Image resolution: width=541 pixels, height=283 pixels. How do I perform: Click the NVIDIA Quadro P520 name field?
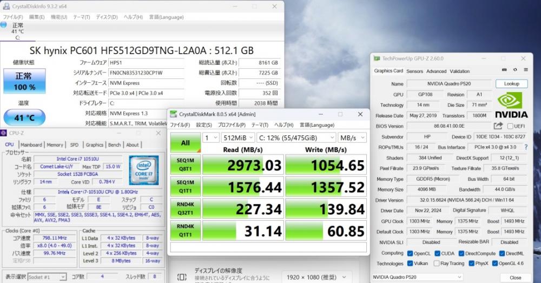(x=449, y=83)
